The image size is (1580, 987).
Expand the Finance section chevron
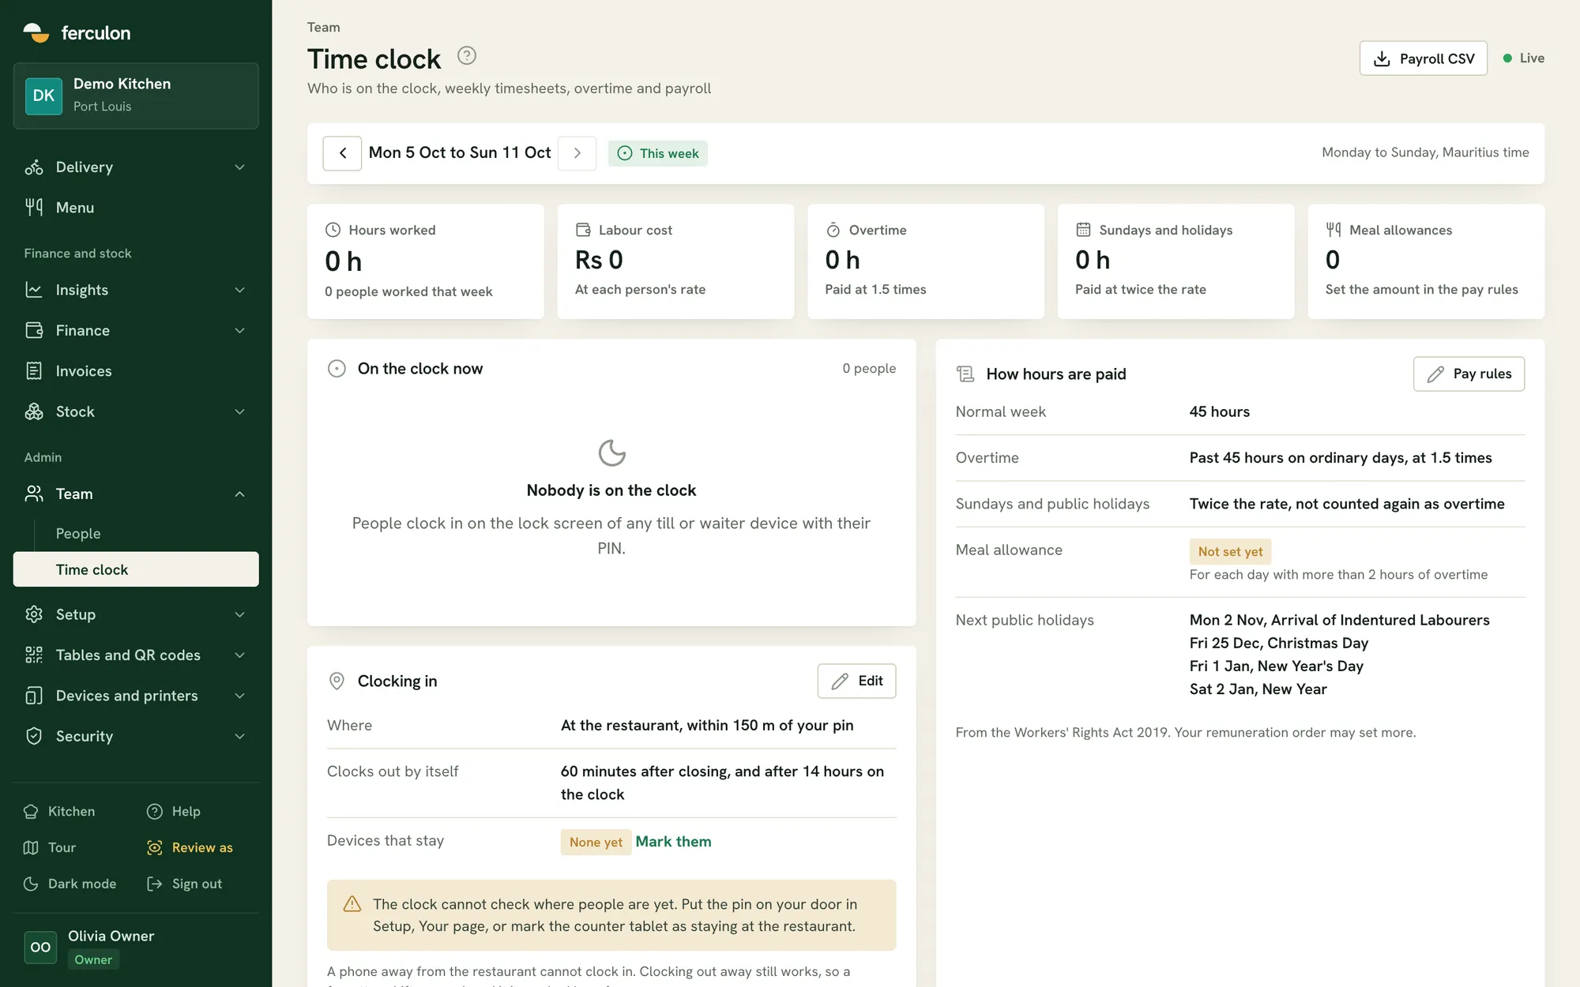click(239, 330)
